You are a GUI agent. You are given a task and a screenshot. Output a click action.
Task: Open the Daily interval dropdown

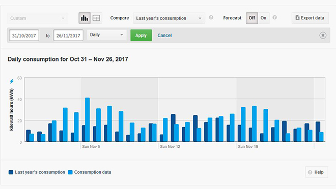[107, 35]
